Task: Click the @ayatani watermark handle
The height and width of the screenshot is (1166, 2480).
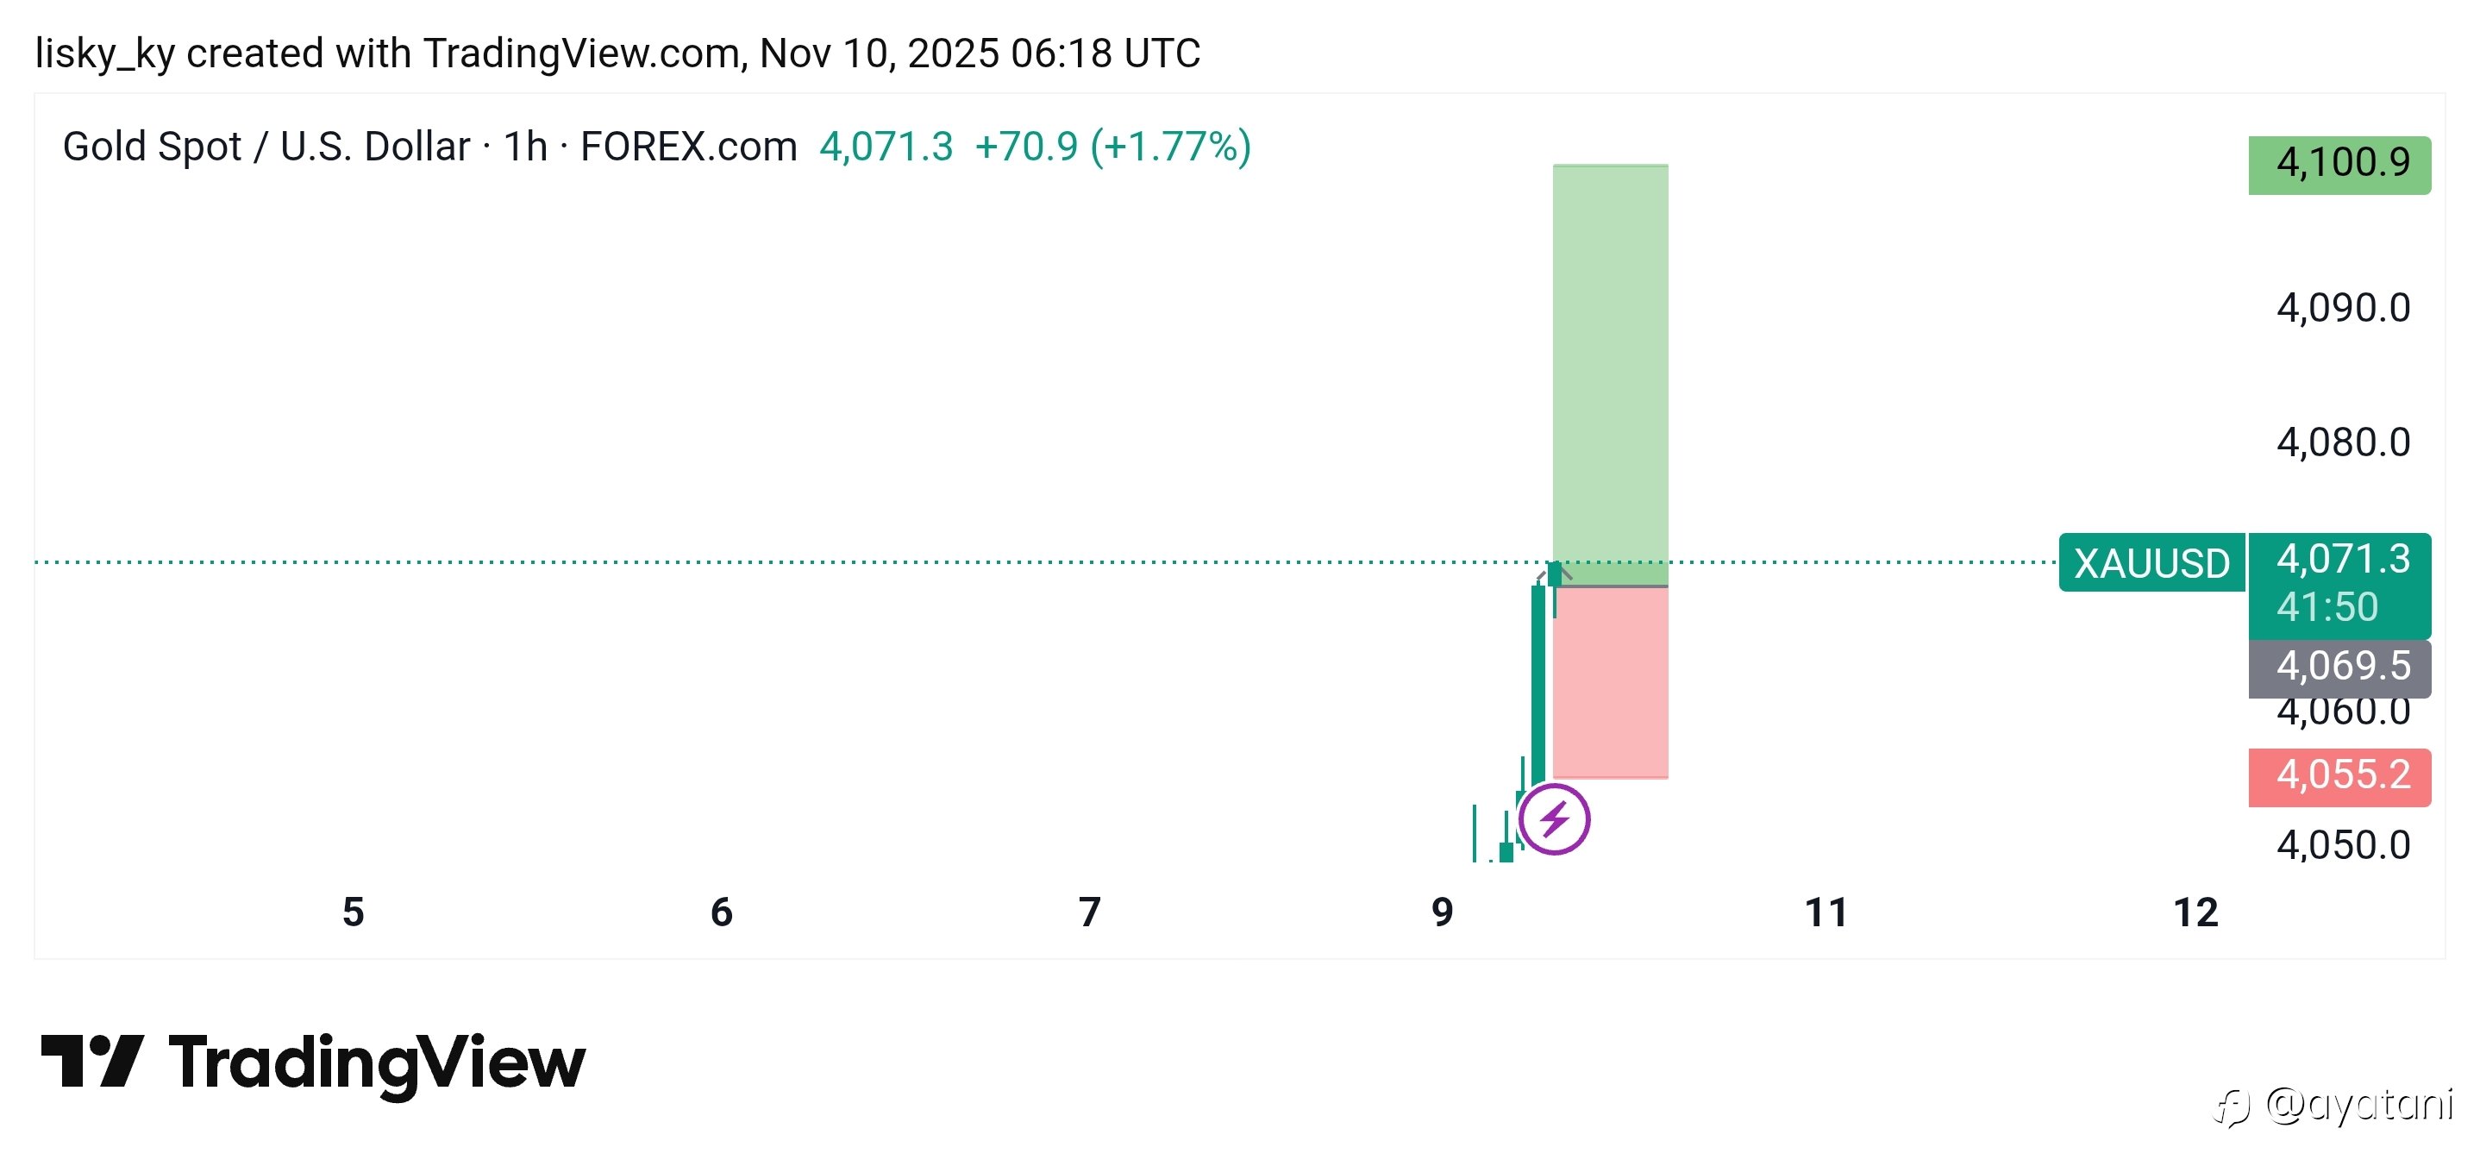Action: (2358, 1105)
